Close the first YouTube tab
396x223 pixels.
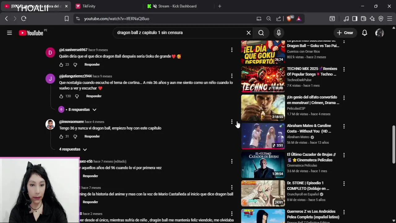click(66, 6)
